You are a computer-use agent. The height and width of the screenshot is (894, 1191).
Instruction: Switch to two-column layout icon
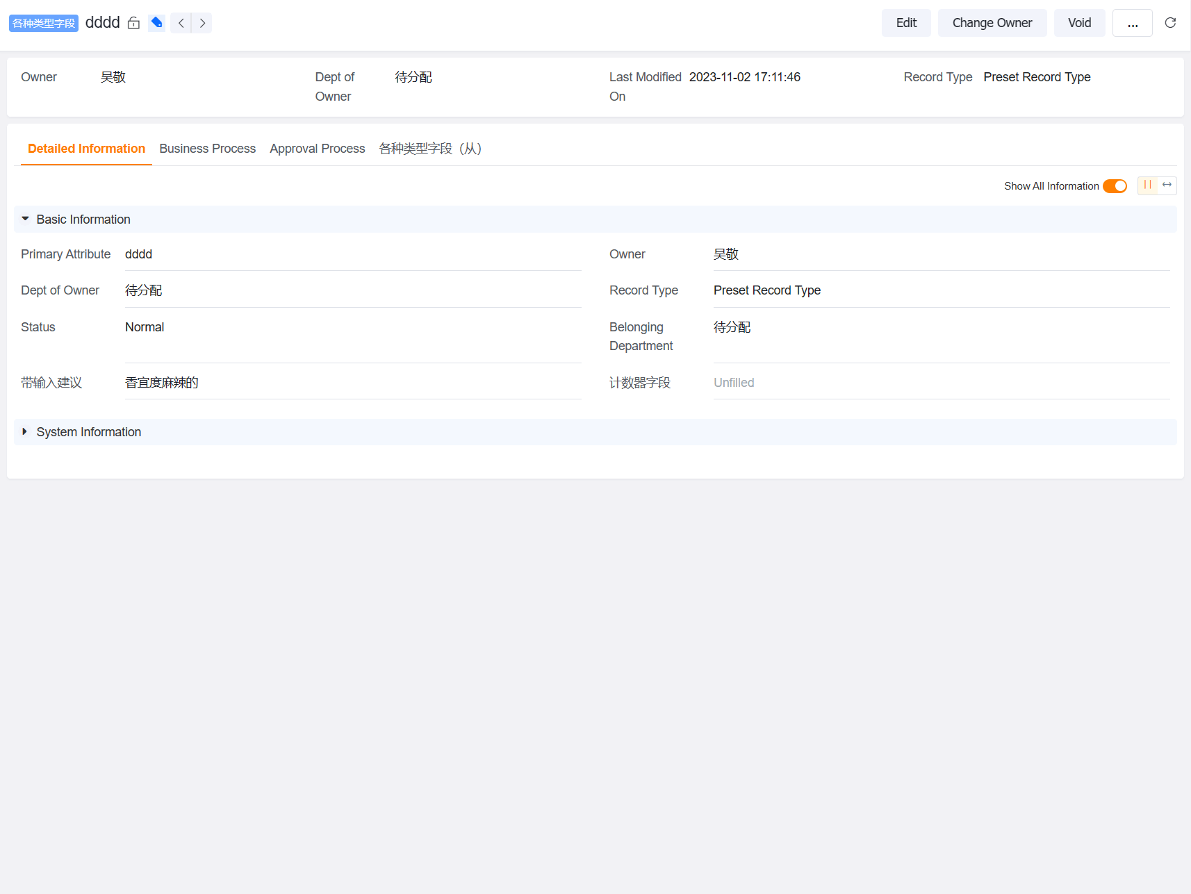click(x=1148, y=185)
